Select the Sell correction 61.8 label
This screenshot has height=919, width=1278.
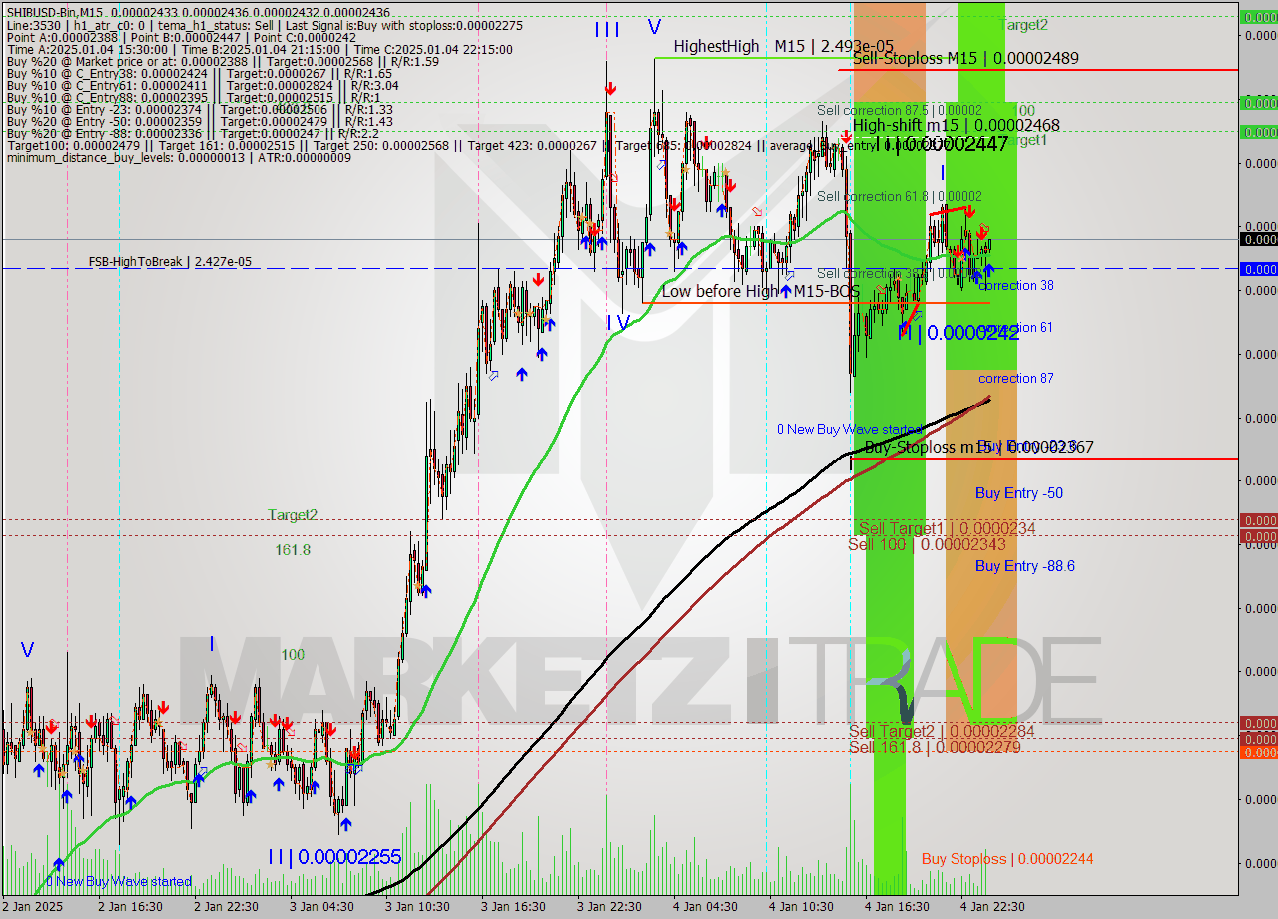[900, 196]
